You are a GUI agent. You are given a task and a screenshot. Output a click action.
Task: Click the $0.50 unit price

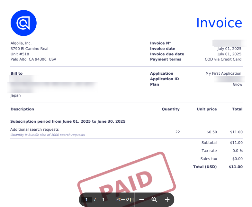212,132
